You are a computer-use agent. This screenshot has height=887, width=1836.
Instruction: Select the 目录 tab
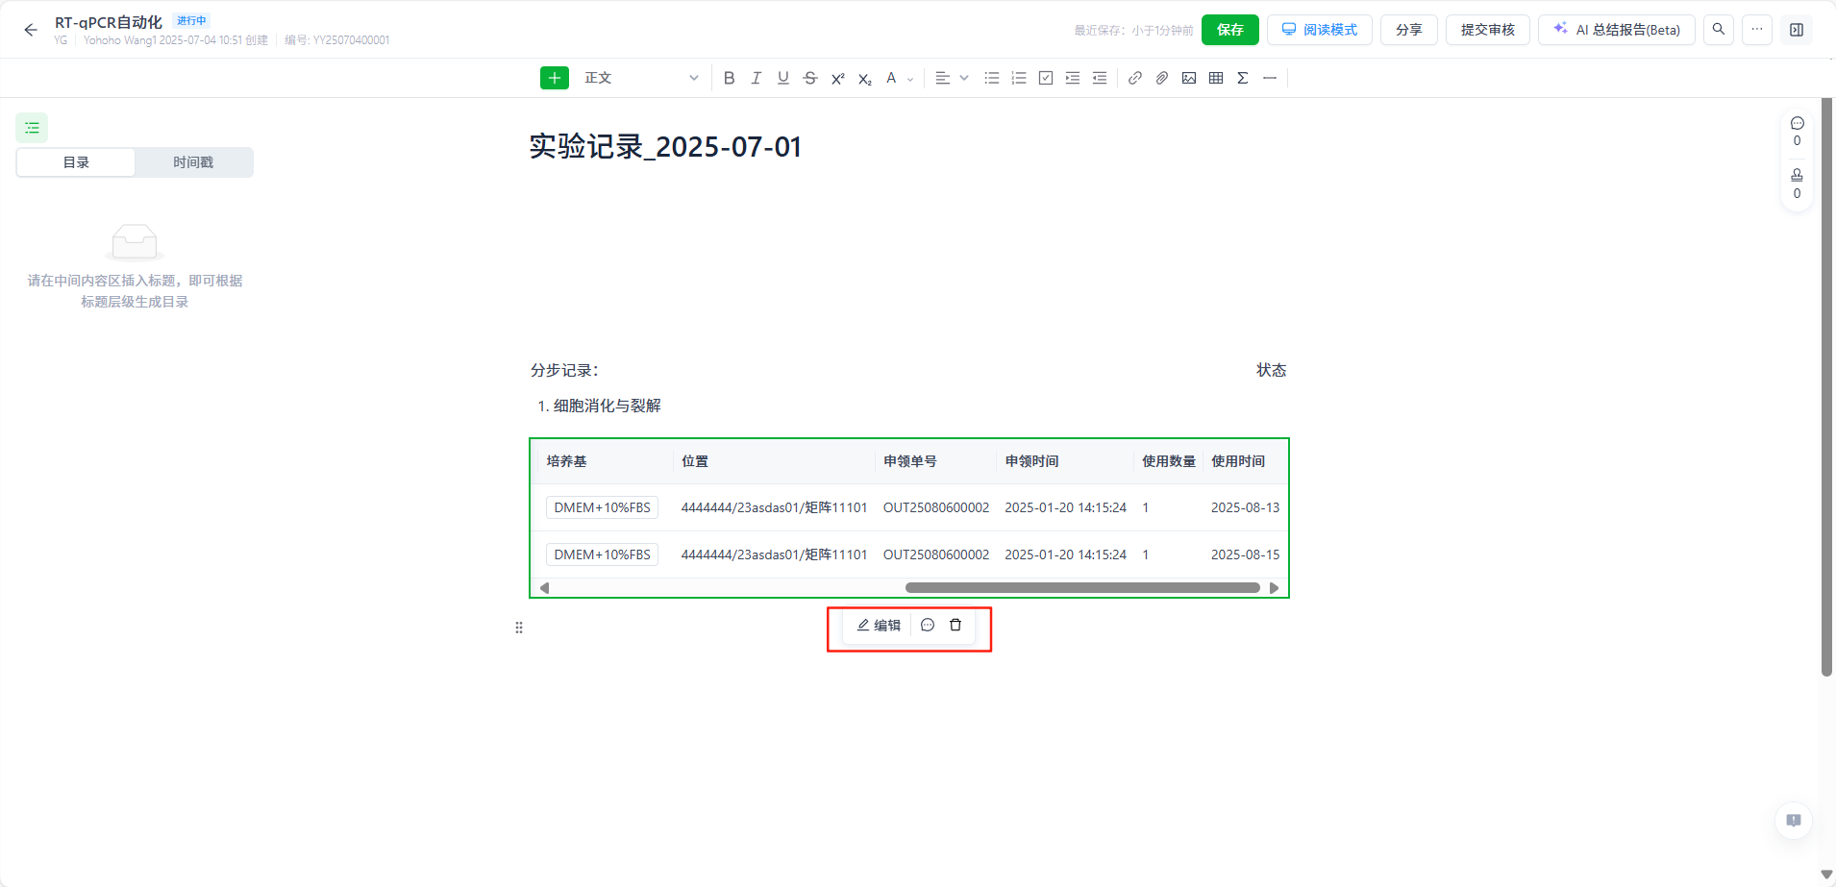tap(76, 162)
